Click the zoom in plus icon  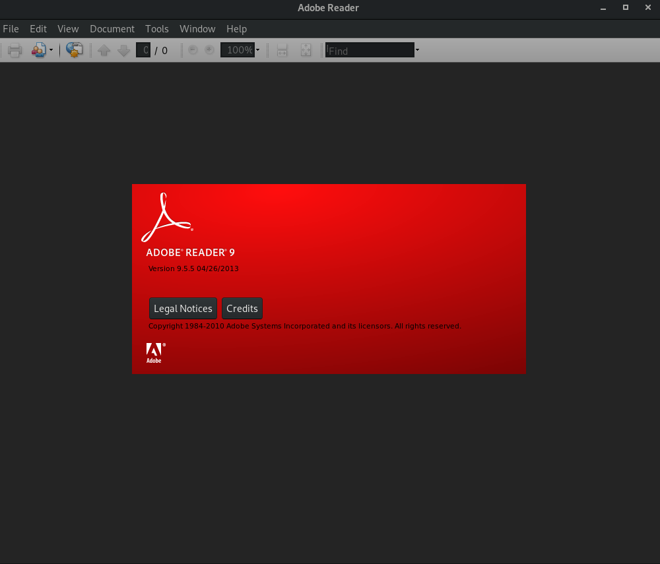click(x=209, y=50)
